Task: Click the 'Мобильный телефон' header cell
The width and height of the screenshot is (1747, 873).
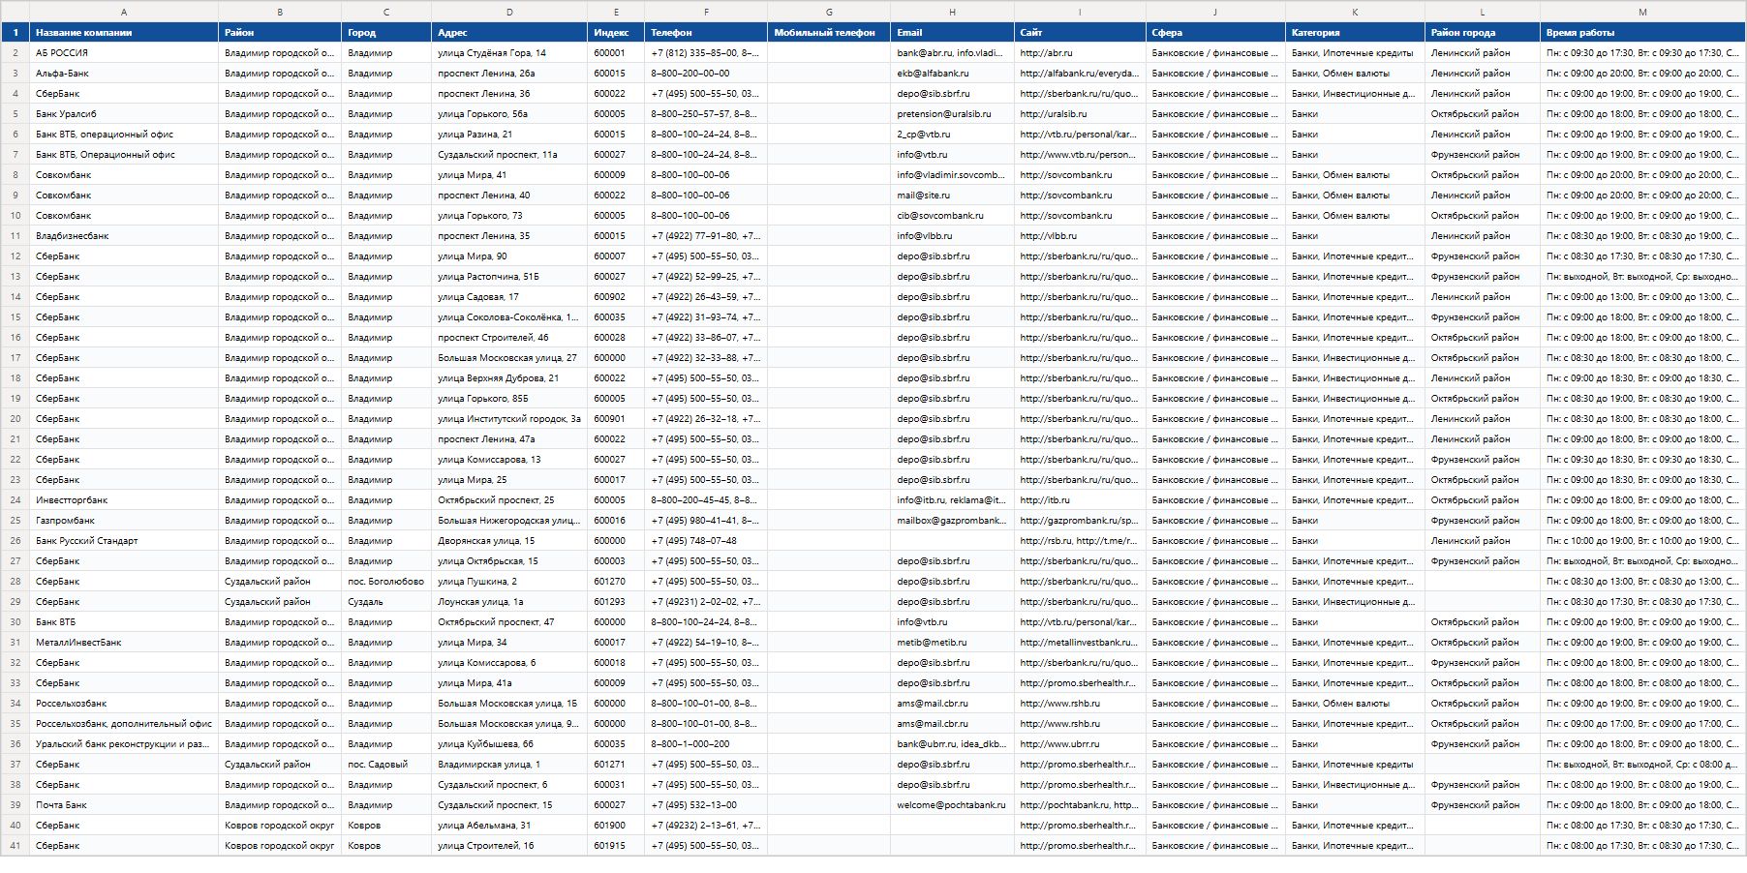Action: point(829,33)
